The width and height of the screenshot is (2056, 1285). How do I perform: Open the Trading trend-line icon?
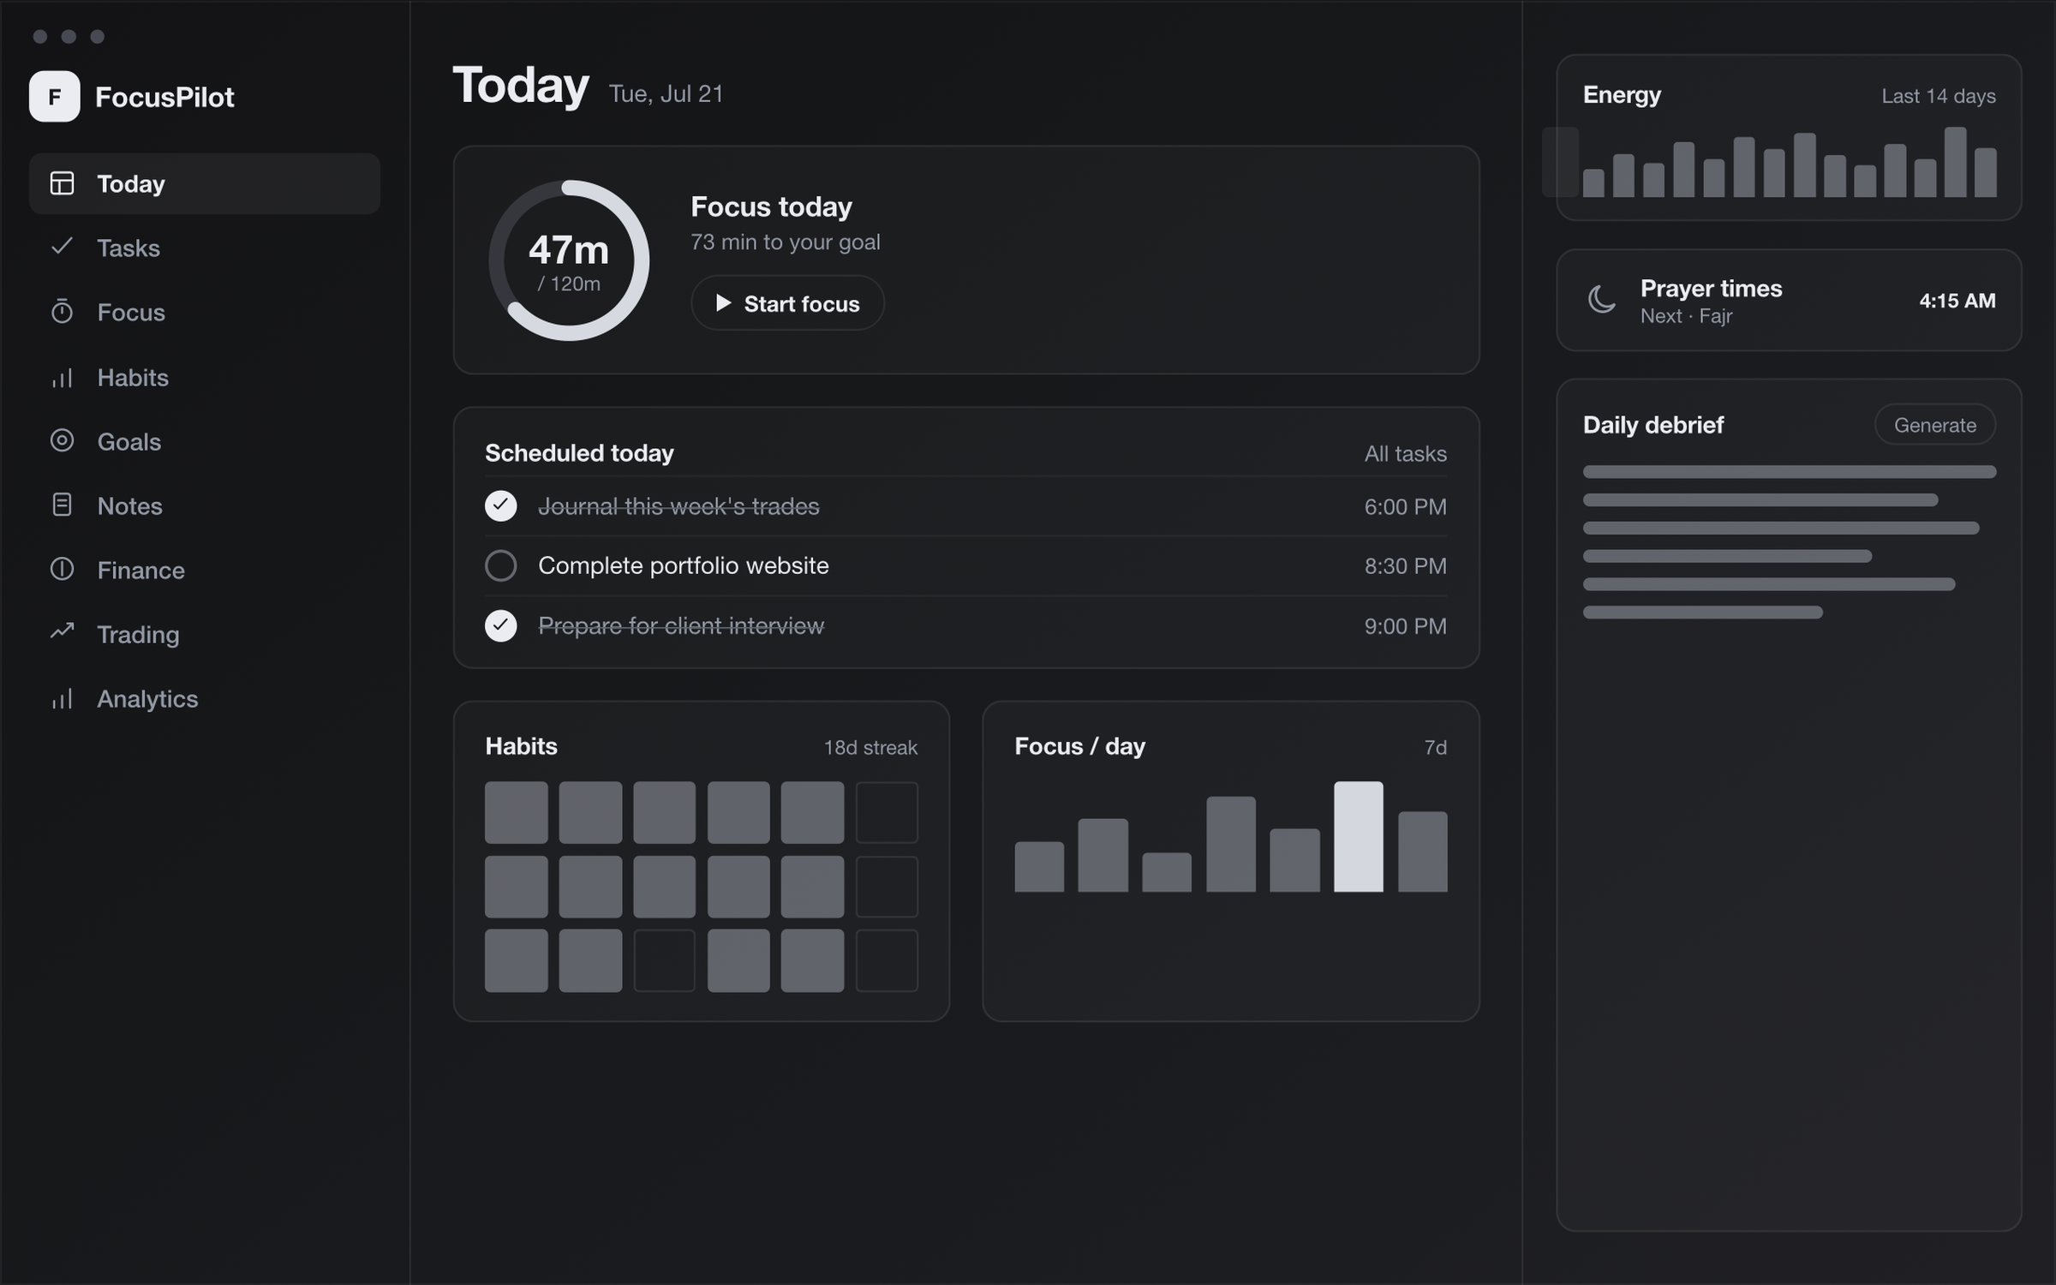click(x=62, y=632)
